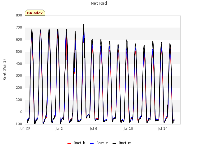Click the 400 y-axis tick label
The image size is (199, 149).
(19, 64)
